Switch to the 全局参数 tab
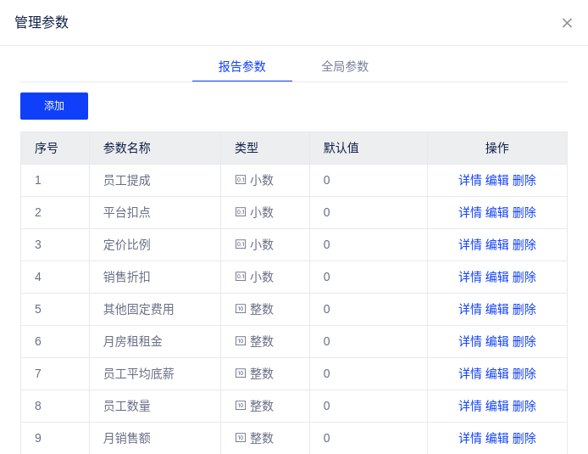 coord(345,66)
